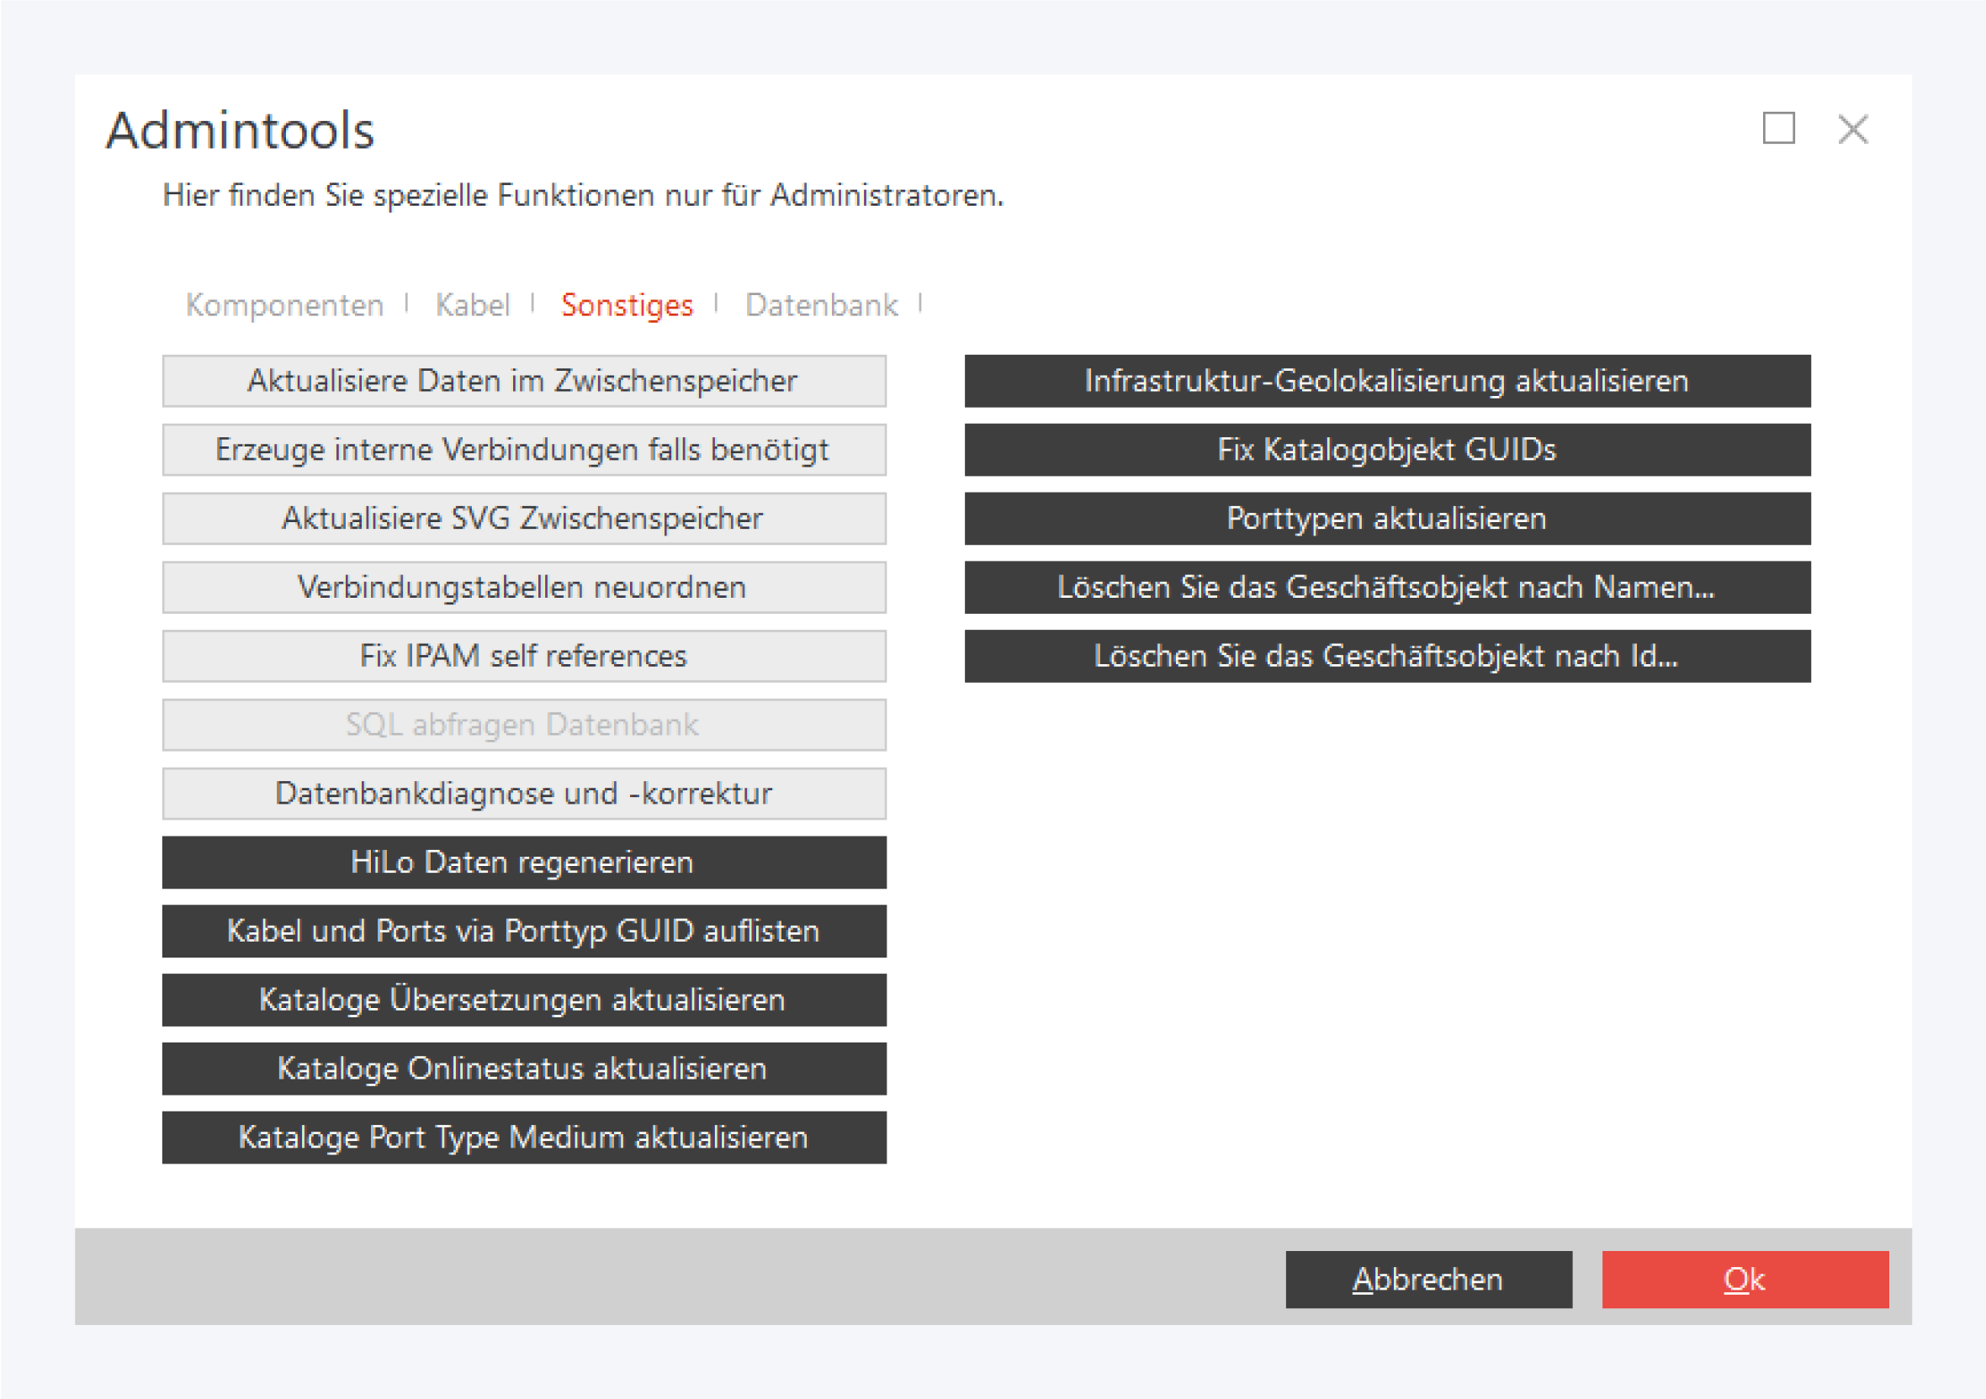Close the Admintools dialog
The image size is (1986, 1399).
[1853, 129]
